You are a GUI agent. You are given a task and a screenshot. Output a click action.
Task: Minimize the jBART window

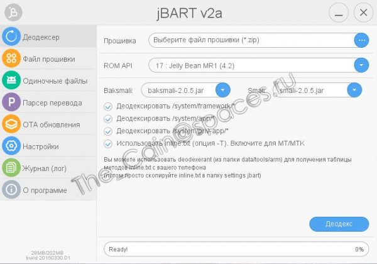pos(339,13)
